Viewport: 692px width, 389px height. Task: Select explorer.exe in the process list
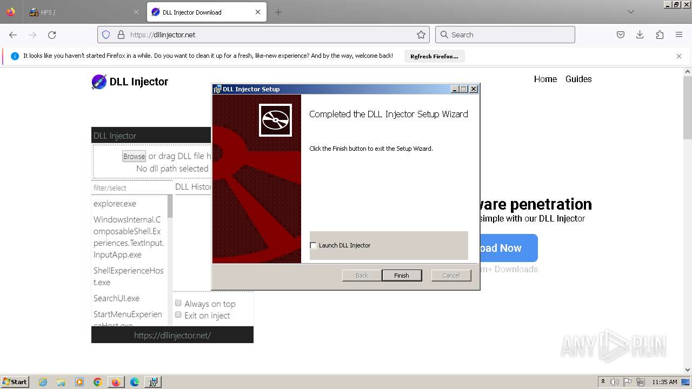[115, 204]
